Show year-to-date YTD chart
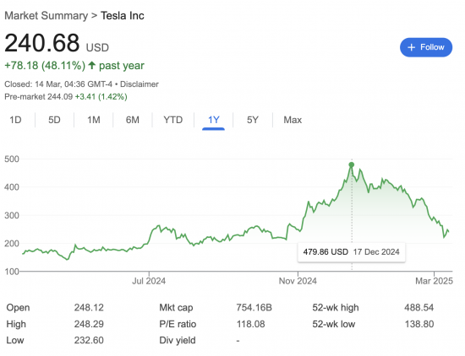This screenshot has width=465, height=356. pos(172,120)
